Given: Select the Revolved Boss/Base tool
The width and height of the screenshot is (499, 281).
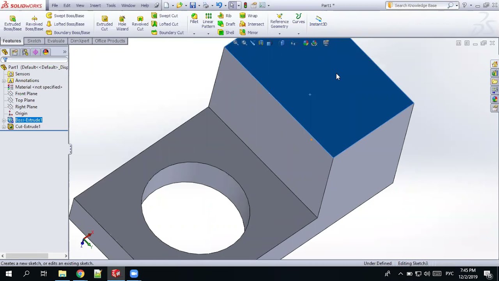Looking at the screenshot, I should 34,23.
